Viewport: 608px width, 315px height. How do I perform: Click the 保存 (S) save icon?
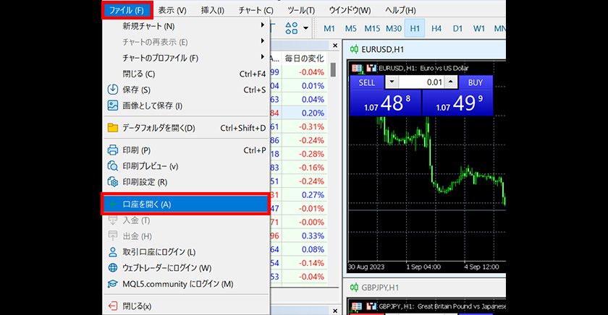[x=112, y=90]
